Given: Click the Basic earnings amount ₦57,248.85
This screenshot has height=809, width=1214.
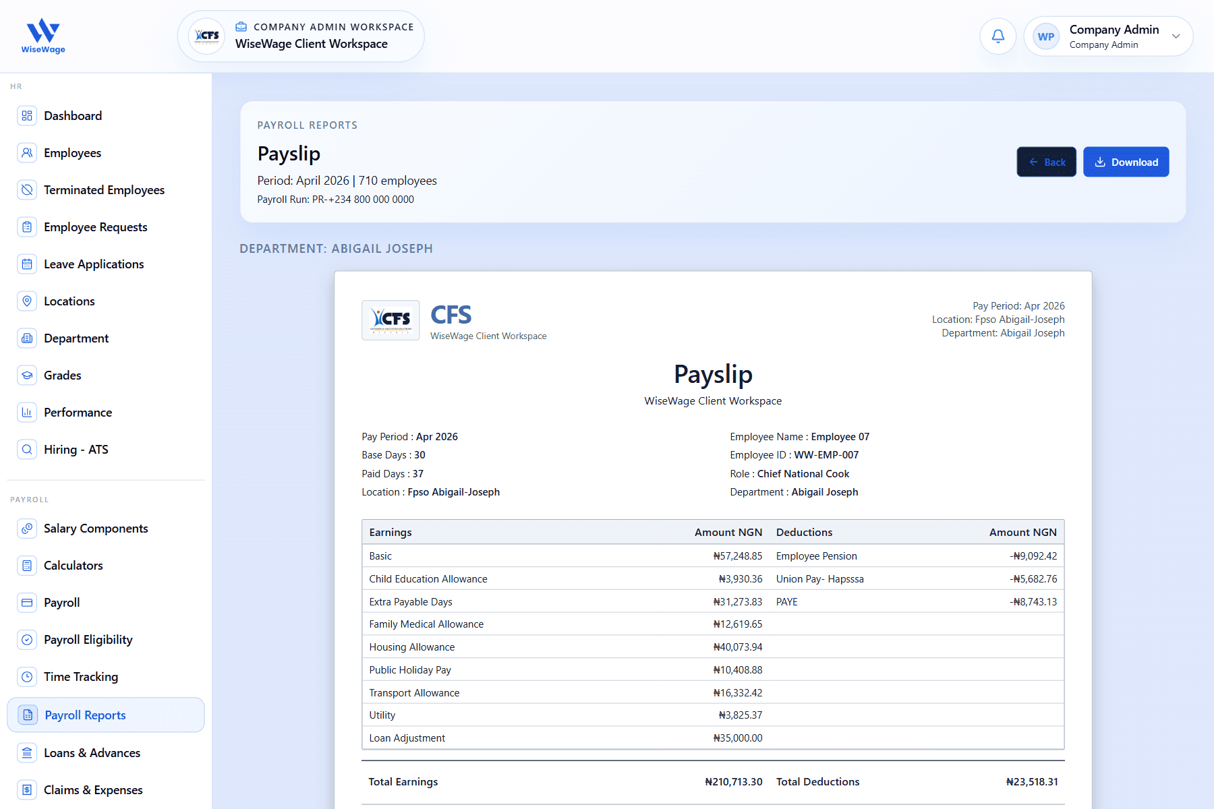Looking at the screenshot, I should [737, 556].
